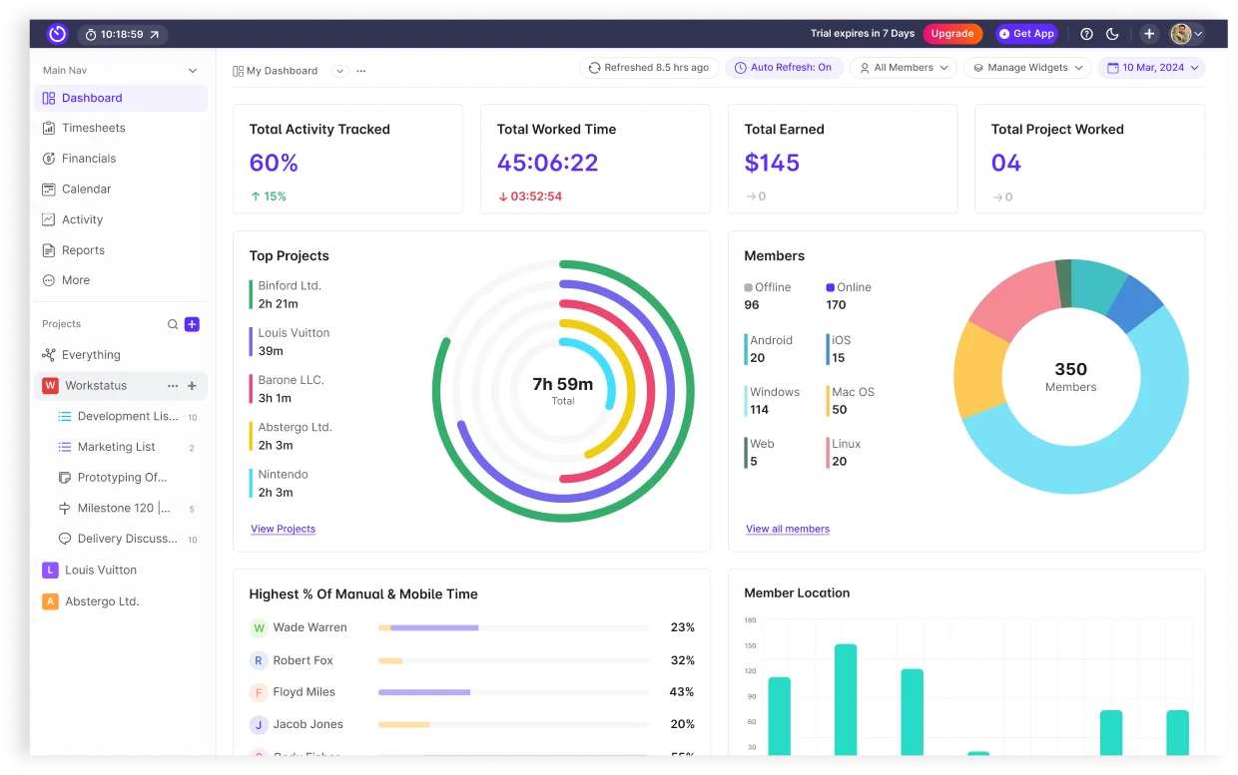
Task: Click Wade Warren's progress bar
Action: coord(513,627)
